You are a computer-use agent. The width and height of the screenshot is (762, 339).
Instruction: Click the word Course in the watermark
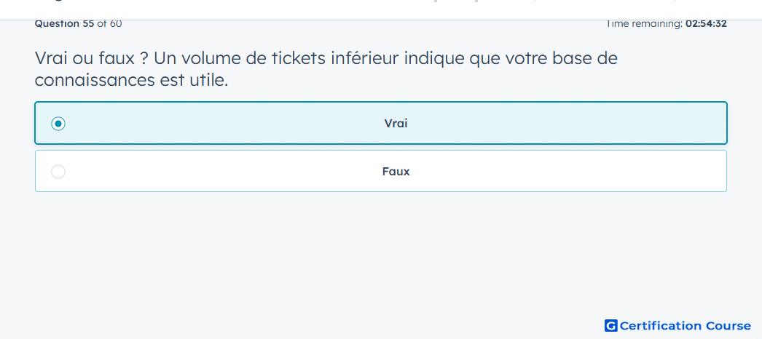click(728, 325)
